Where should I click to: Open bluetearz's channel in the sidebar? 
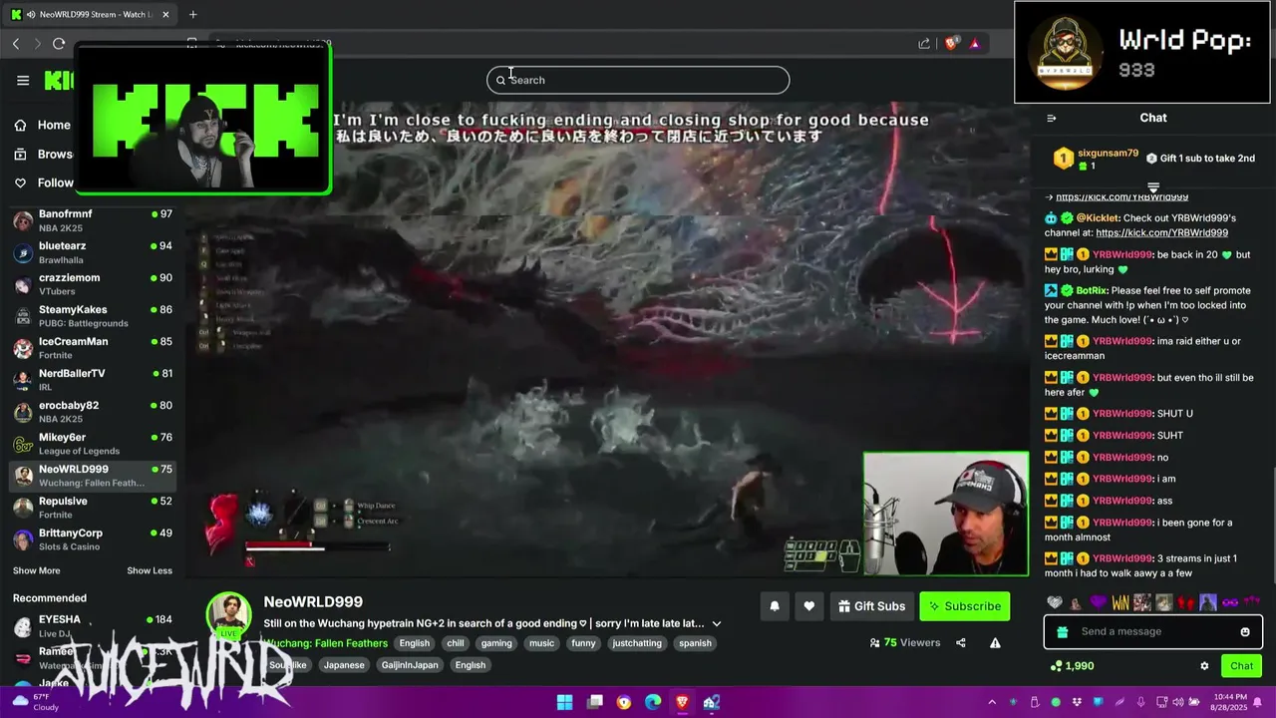92,252
